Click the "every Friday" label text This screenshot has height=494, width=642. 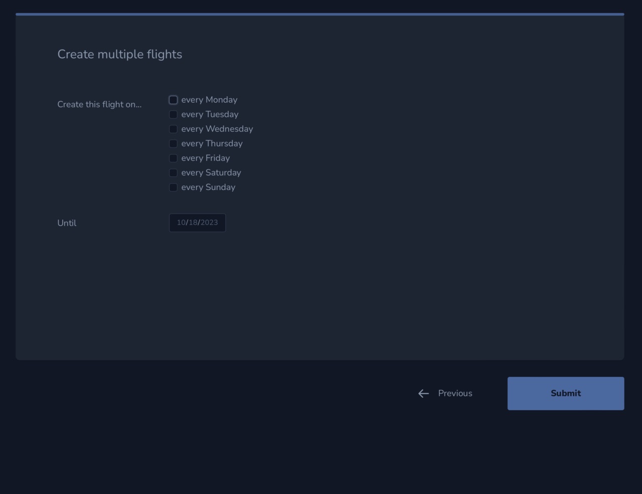point(205,158)
